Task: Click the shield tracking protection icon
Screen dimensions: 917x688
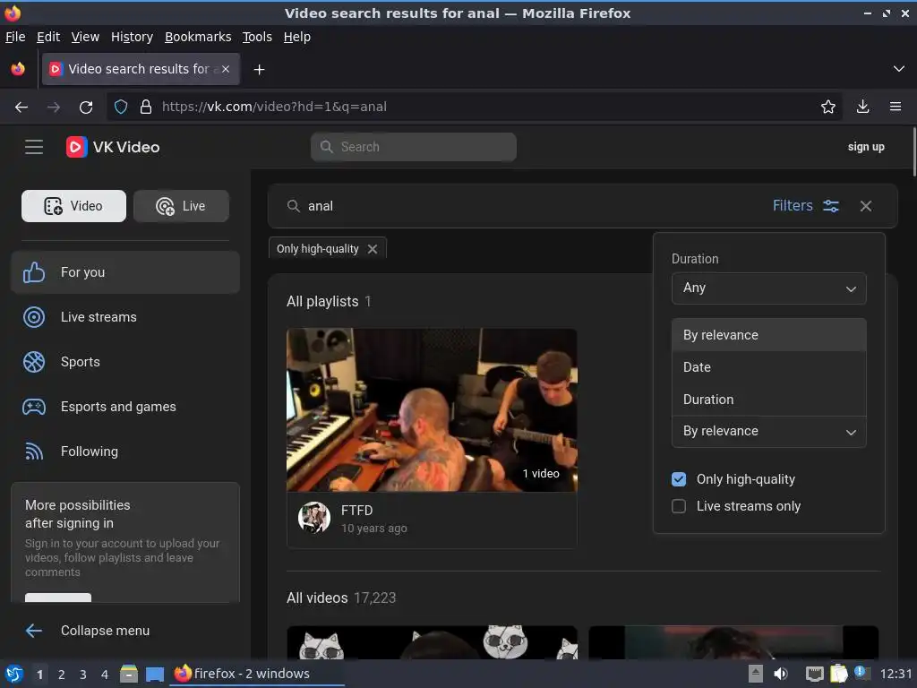Action: click(121, 107)
